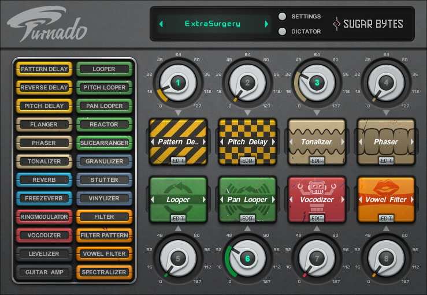Screen dimensions: 427x295
Task: Click left arrow on Vowel Filter slot
Action: (x=361, y=200)
